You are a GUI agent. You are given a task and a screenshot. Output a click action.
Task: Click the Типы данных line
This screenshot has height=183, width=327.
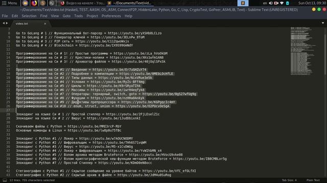84,78
